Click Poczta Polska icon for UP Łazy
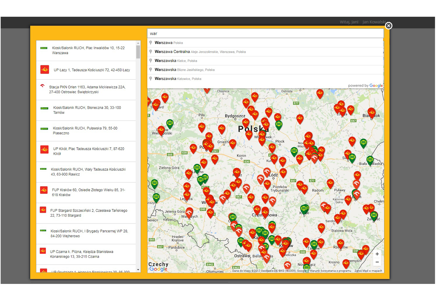 click(45, 69)
